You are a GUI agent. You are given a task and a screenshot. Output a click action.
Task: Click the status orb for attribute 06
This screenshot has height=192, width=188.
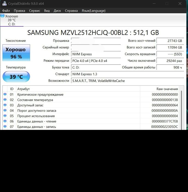[5, 121]
